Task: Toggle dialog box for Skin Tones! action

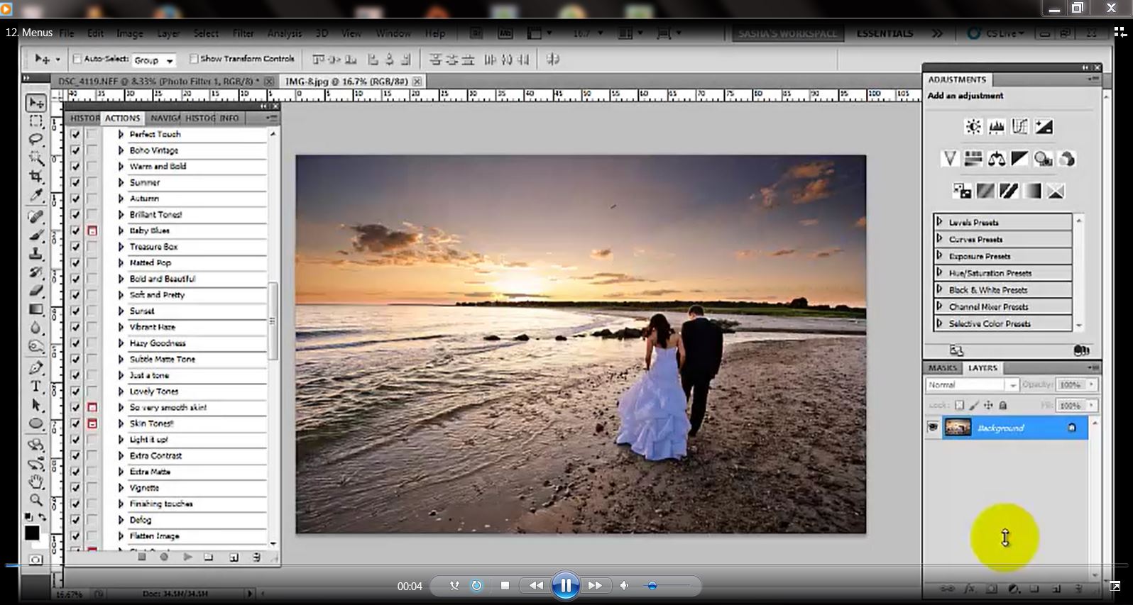Action: pyautogui.click(x=92, y=423)
